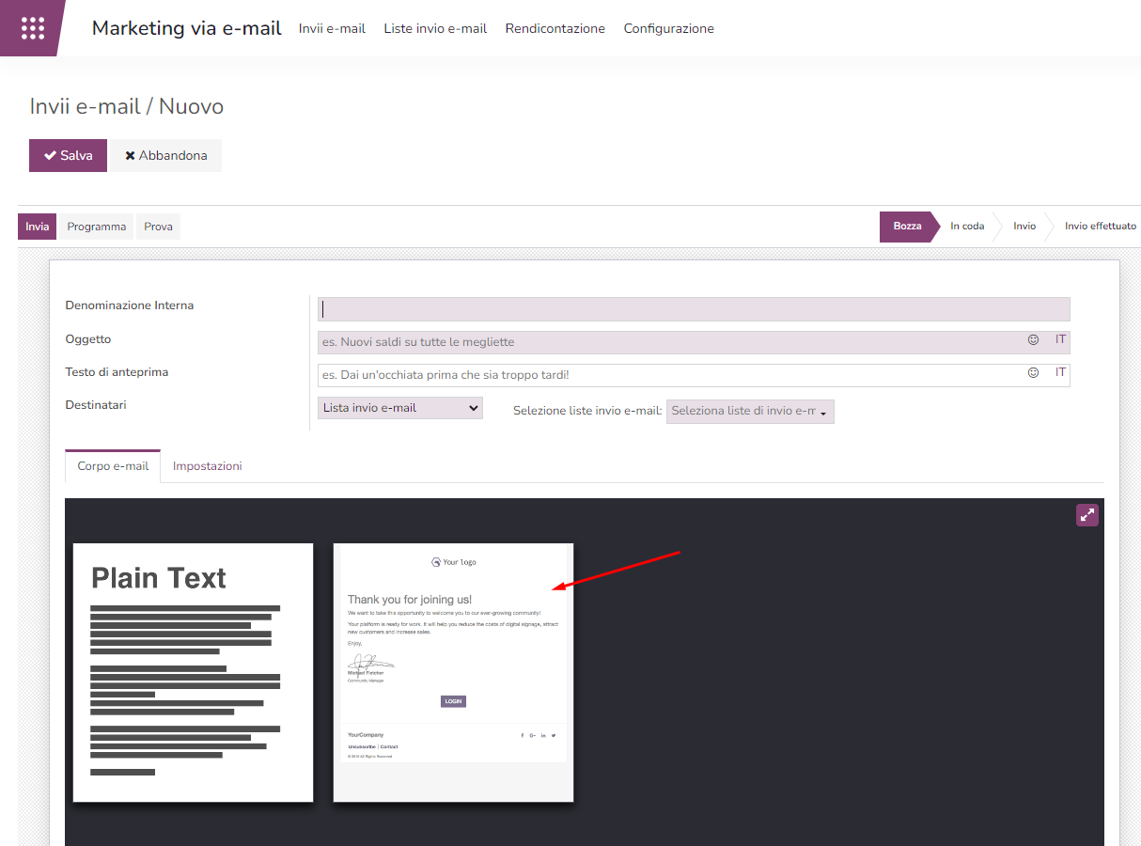This screenshot has width=1141, height=846.
Task: Click the Abbandona button
Action: pos(165,156)
